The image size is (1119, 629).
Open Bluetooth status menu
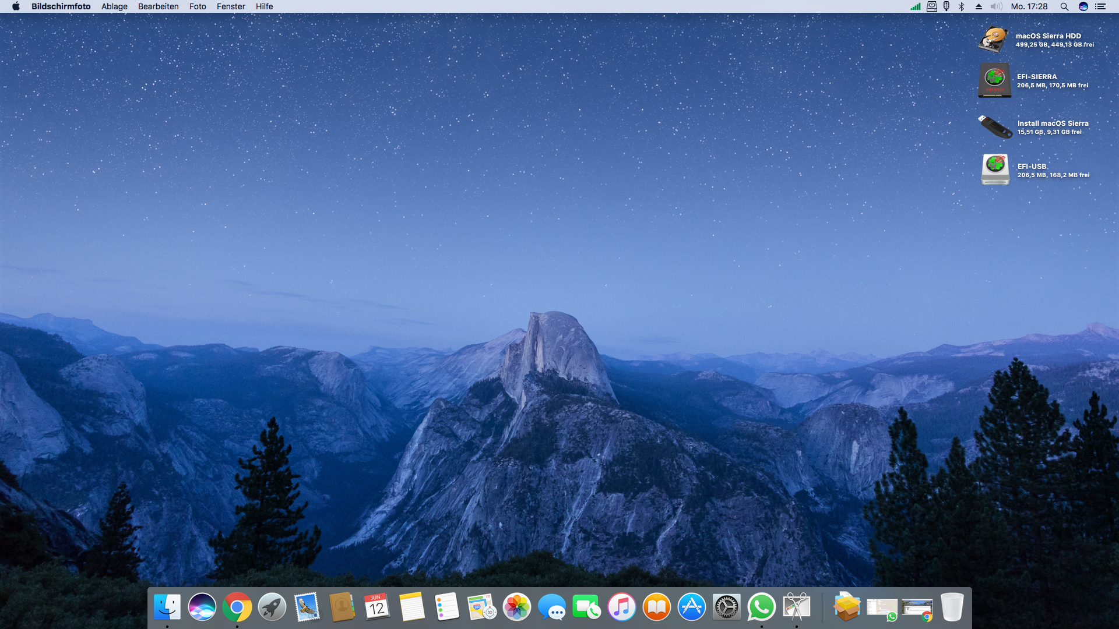tap(962, 6)
